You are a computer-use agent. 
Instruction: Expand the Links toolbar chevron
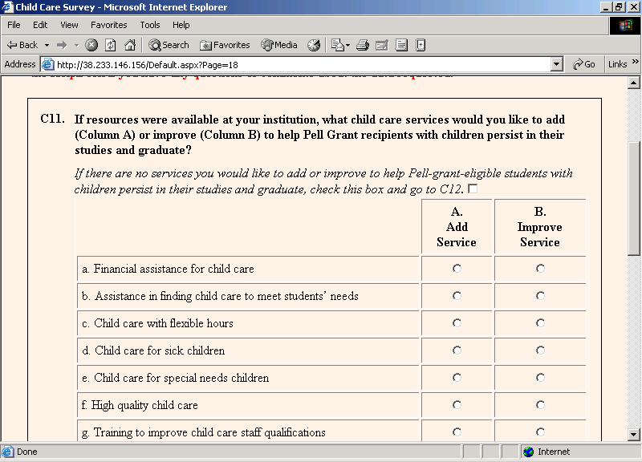(635, 62)
